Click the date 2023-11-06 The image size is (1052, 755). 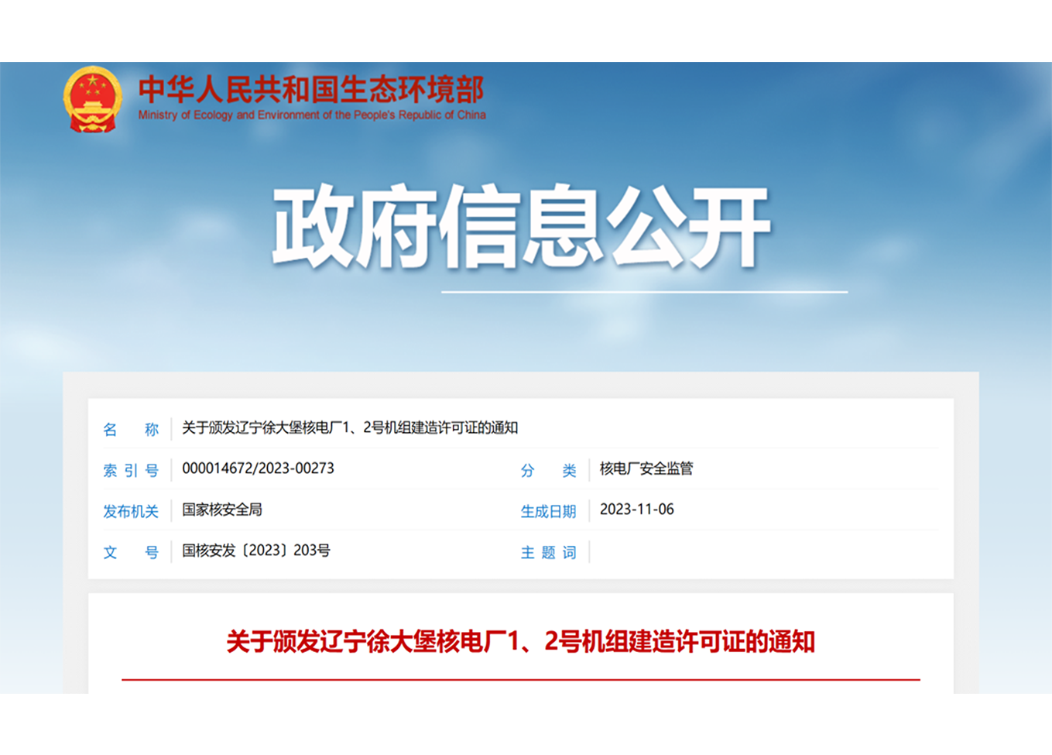click(x=636, y=510)
